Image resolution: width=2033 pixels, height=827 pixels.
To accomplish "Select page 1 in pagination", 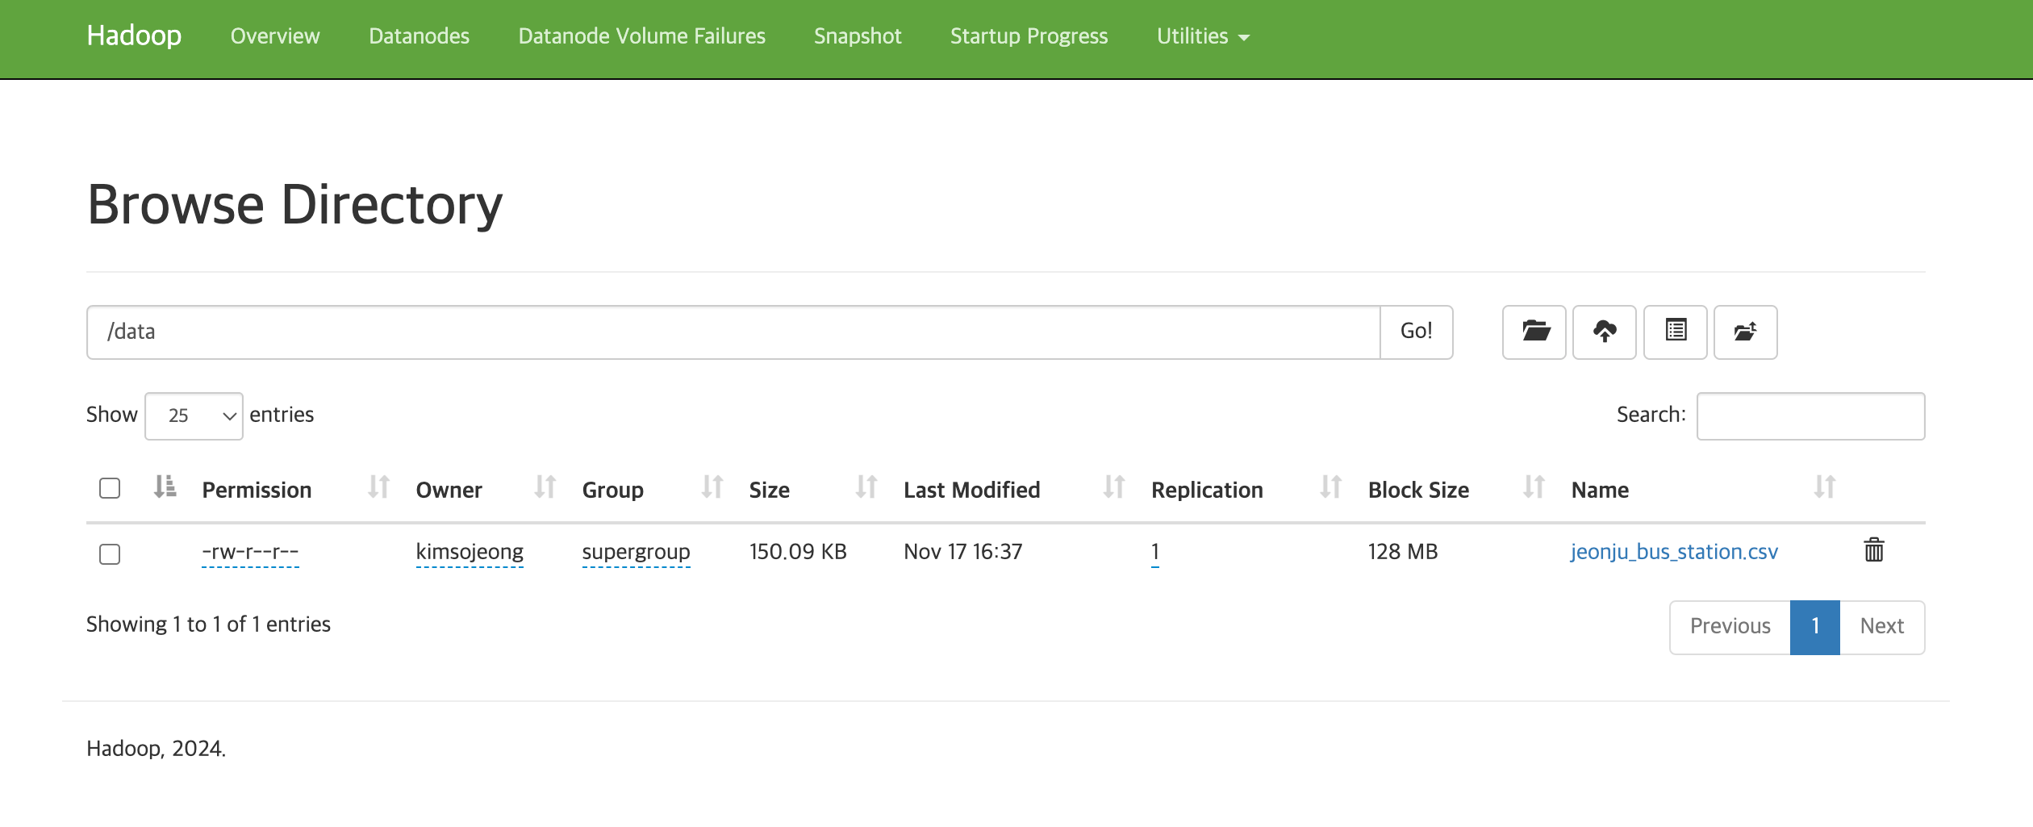I will (1814, 627).
